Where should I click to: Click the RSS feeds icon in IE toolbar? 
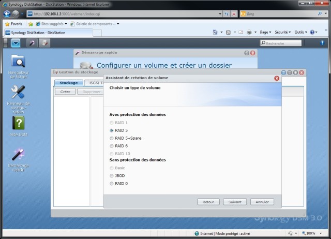pyautogui.click(x=228, y=32)
